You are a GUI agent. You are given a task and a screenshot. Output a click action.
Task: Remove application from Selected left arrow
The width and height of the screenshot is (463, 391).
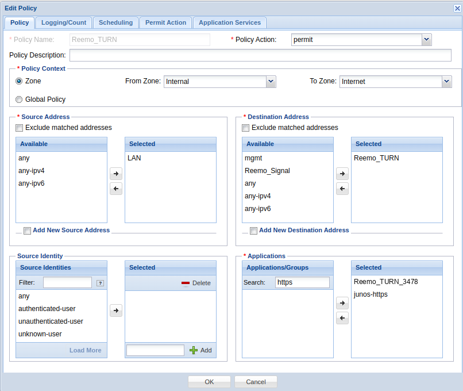click(x=342, y=318)
